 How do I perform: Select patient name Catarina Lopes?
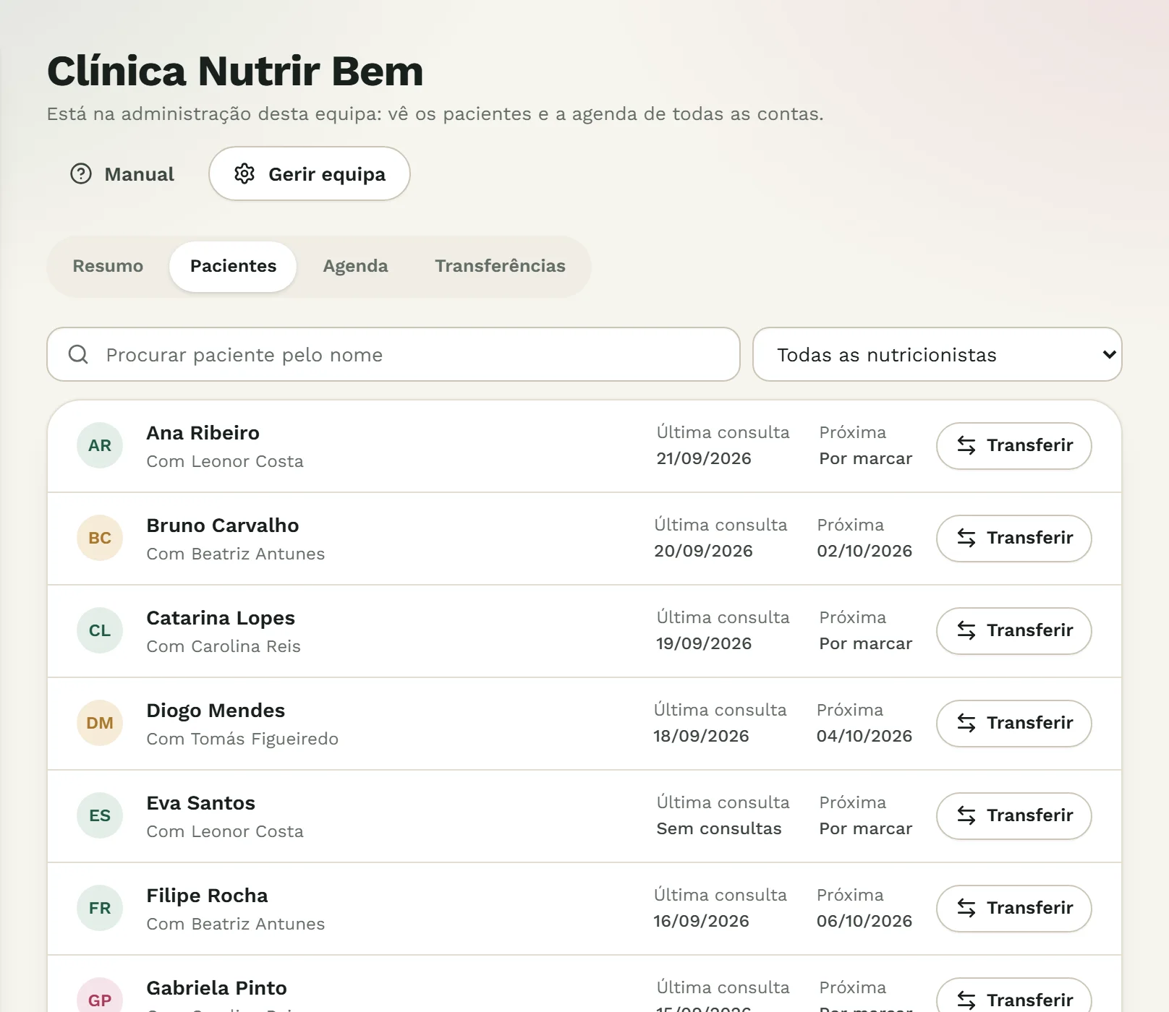coord(221,618)
